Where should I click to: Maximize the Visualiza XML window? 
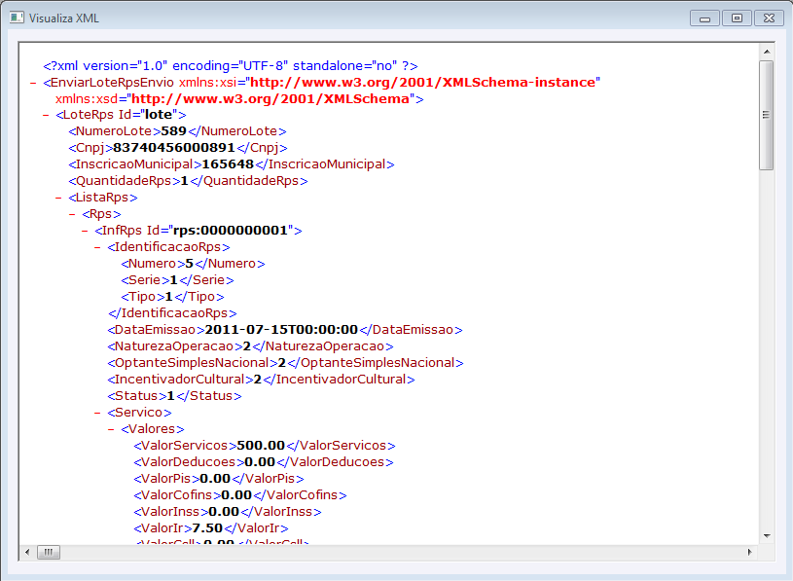tap(736, 18)
